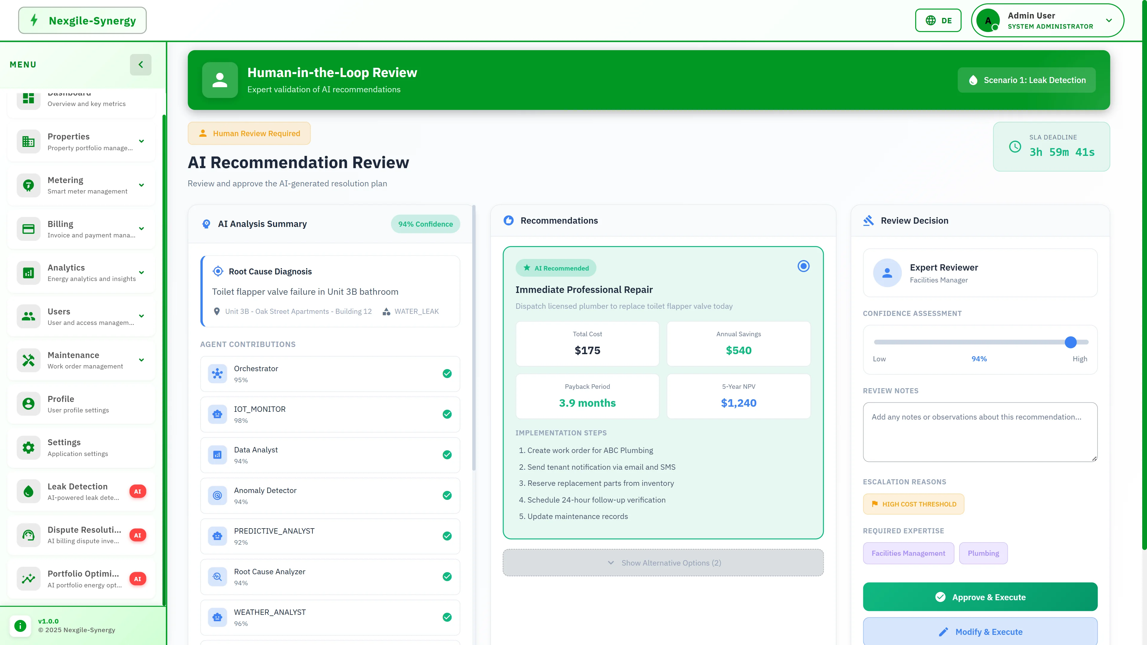The height and width of the screenshot is (645, 1147).
Task: Click the Portfolio Optimization trend icon
Action: 28,579
